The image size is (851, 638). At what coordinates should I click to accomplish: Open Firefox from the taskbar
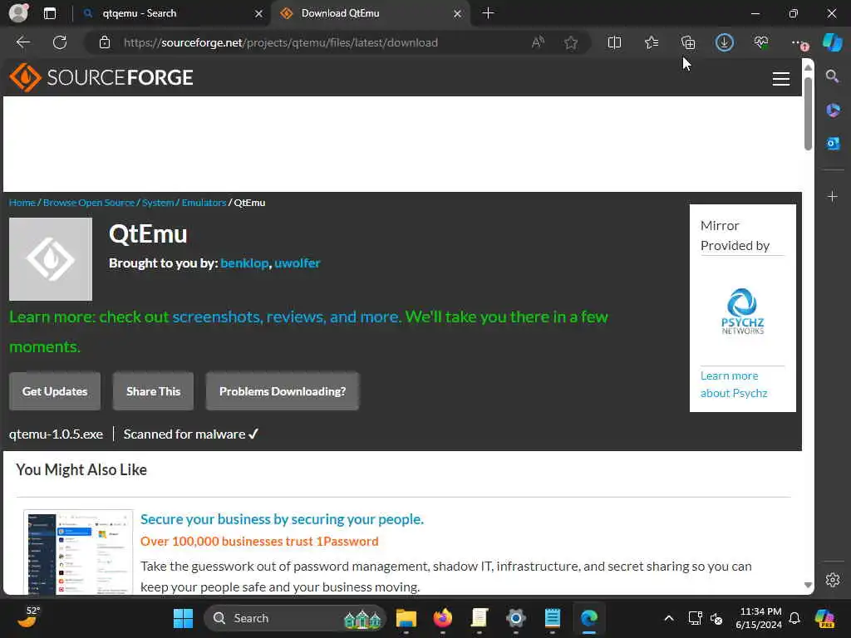coord(443,618)
